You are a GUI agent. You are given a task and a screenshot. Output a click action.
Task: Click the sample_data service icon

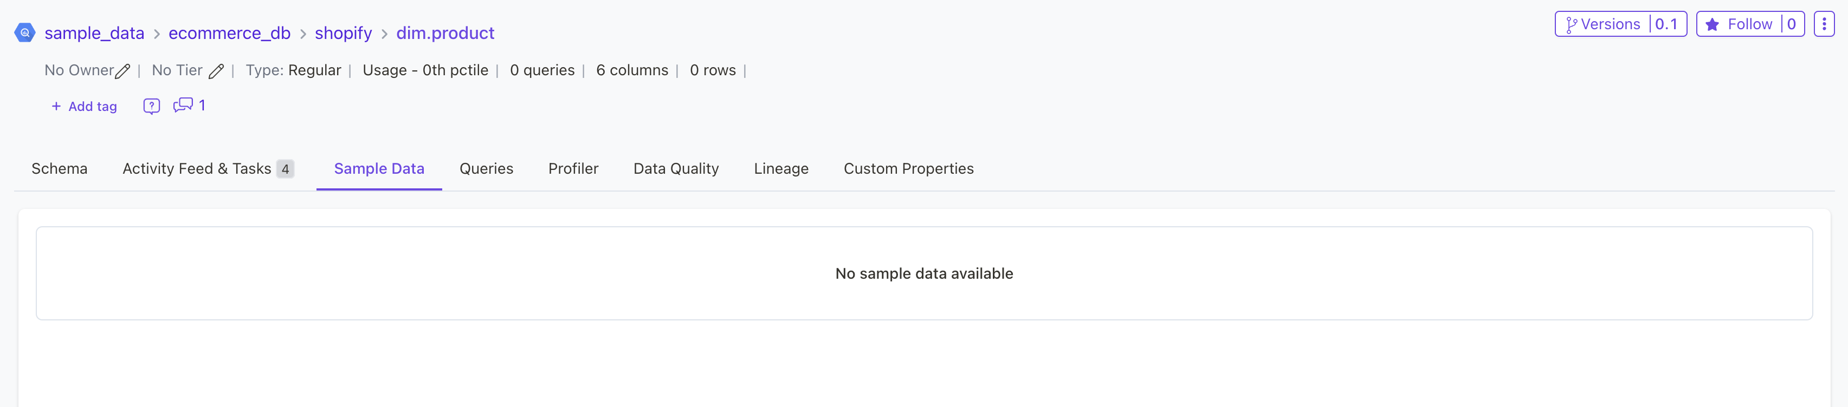(x=24, y=33)
